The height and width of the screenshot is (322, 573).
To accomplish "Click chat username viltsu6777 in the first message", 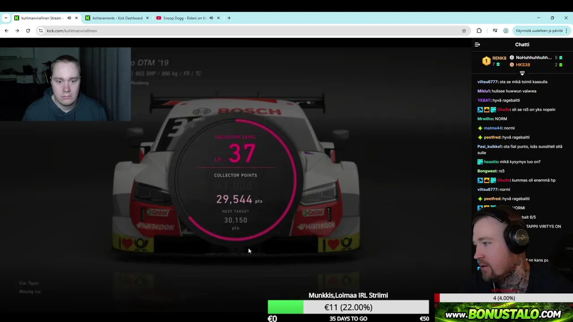I will [x=487, y=82].
